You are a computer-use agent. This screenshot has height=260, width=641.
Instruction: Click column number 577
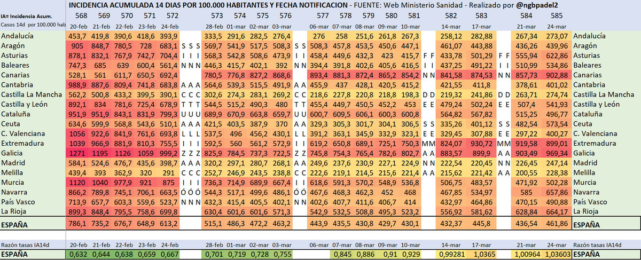click(323, 17)
